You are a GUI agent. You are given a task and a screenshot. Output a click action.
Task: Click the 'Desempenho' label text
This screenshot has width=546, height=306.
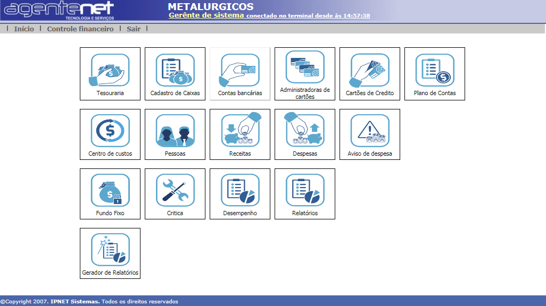click(240, 213)
